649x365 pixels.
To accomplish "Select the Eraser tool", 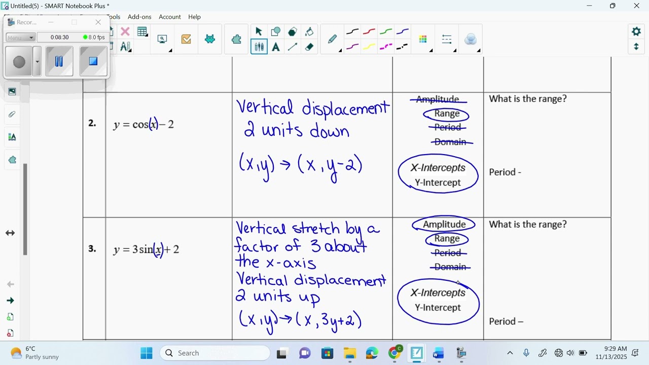I will 309,47.
